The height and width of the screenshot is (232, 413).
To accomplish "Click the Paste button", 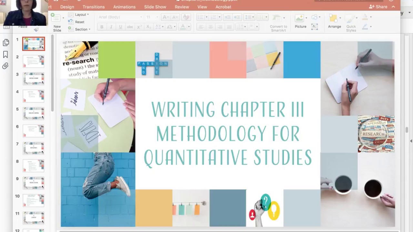I will click(23, 26).
